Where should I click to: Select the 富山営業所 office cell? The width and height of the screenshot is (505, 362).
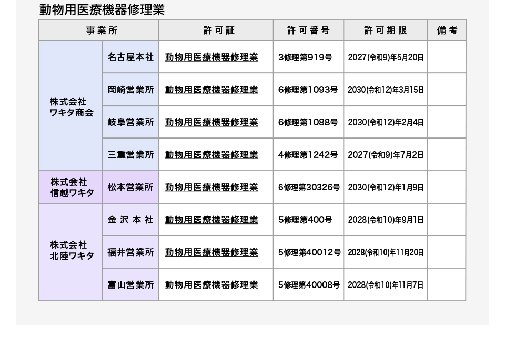coord(130,284)
